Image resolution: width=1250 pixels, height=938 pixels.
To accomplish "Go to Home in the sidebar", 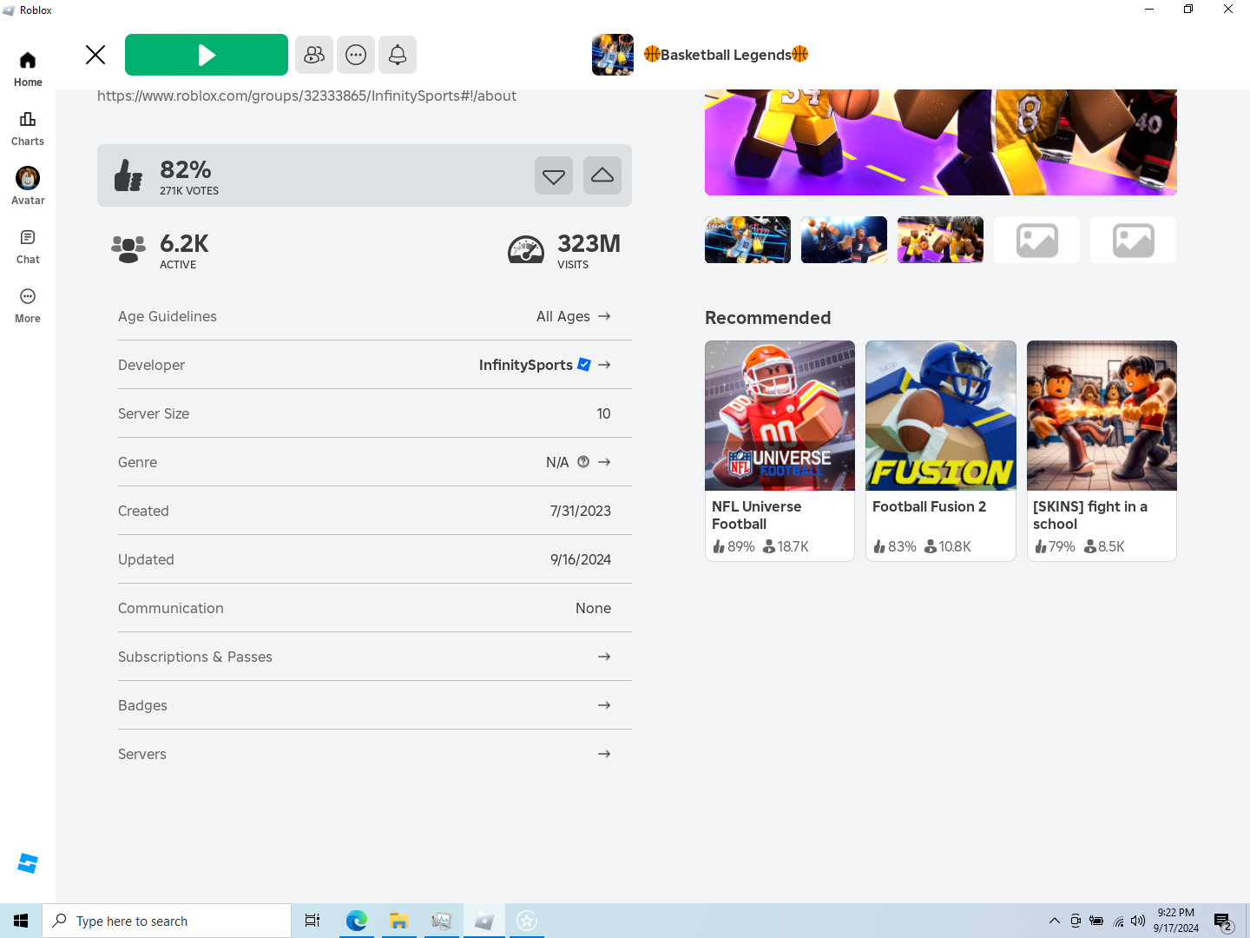I will (28, 69).
